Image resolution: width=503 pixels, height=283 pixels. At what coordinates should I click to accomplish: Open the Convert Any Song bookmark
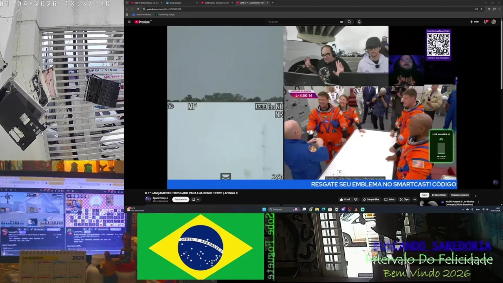point(165,15)
